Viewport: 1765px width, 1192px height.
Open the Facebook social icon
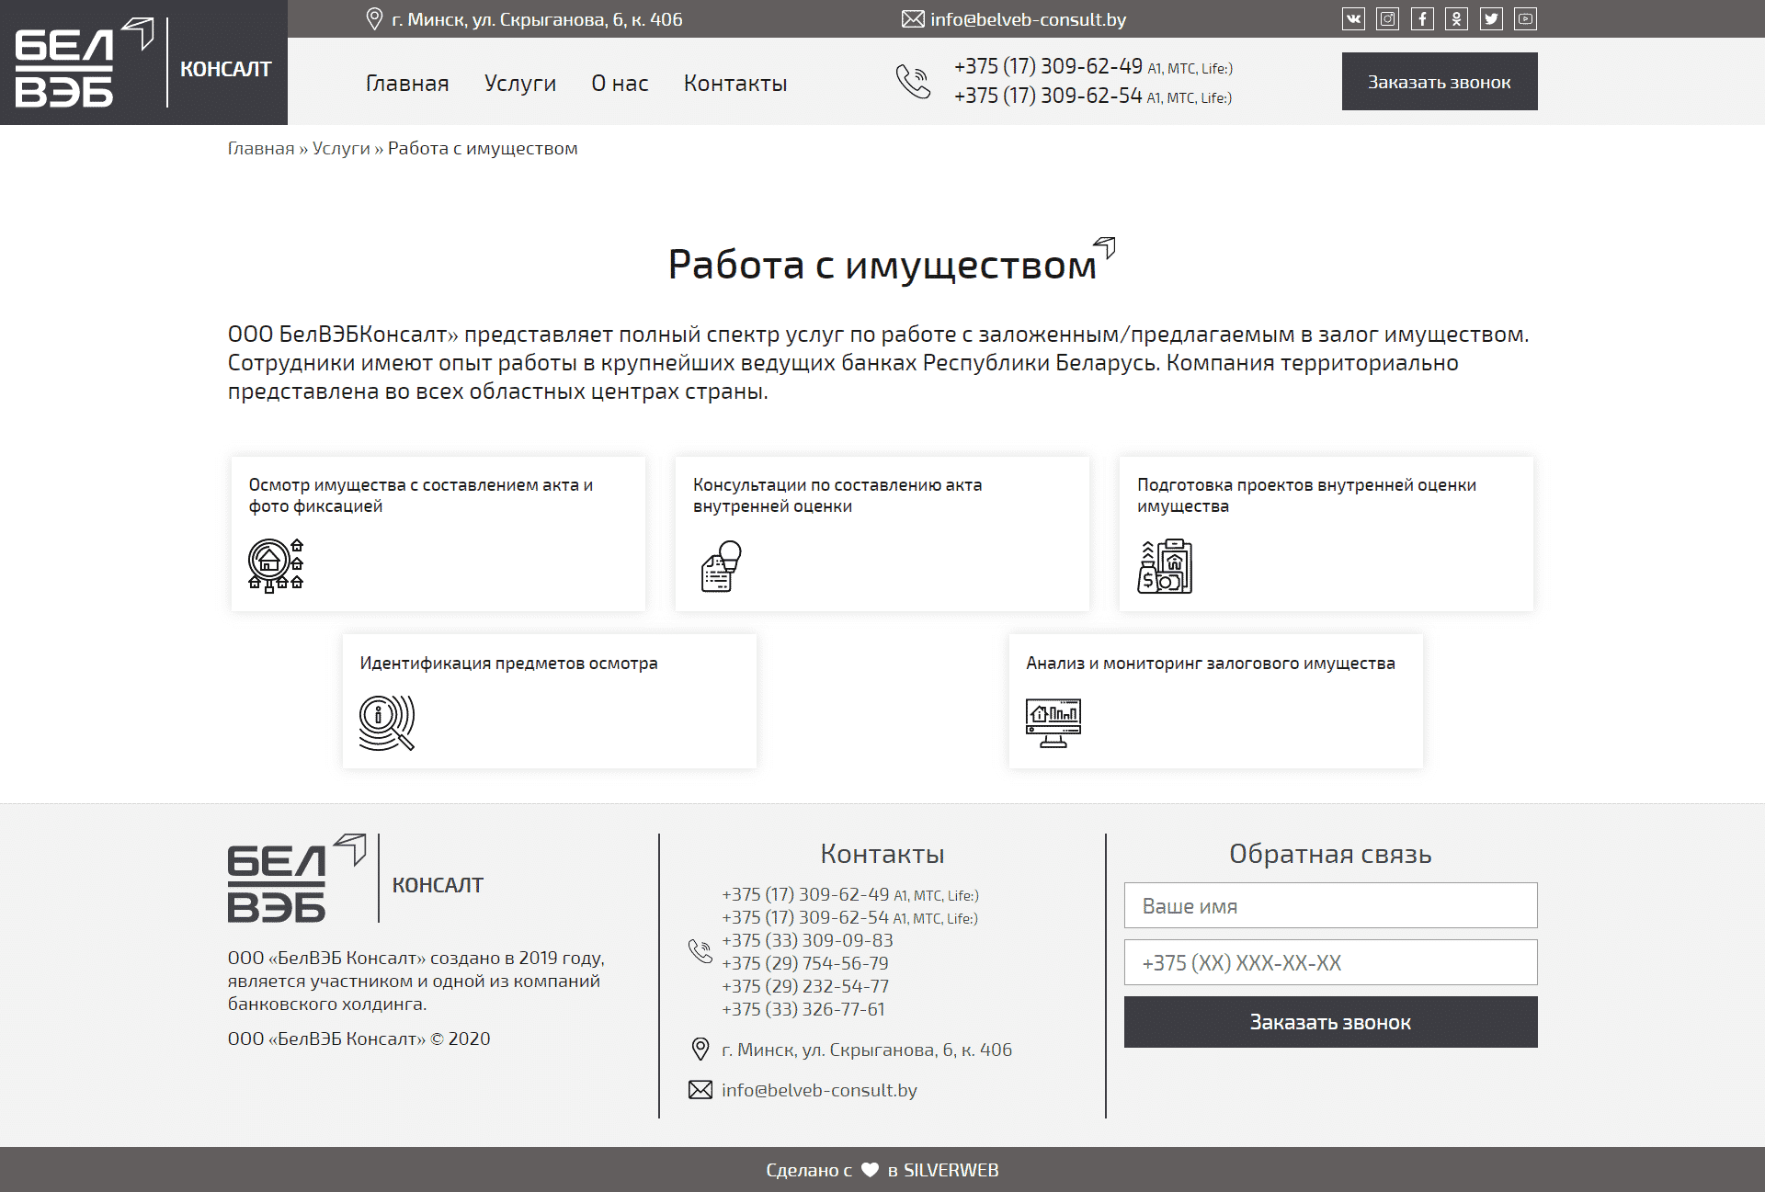pos(1422,18)
